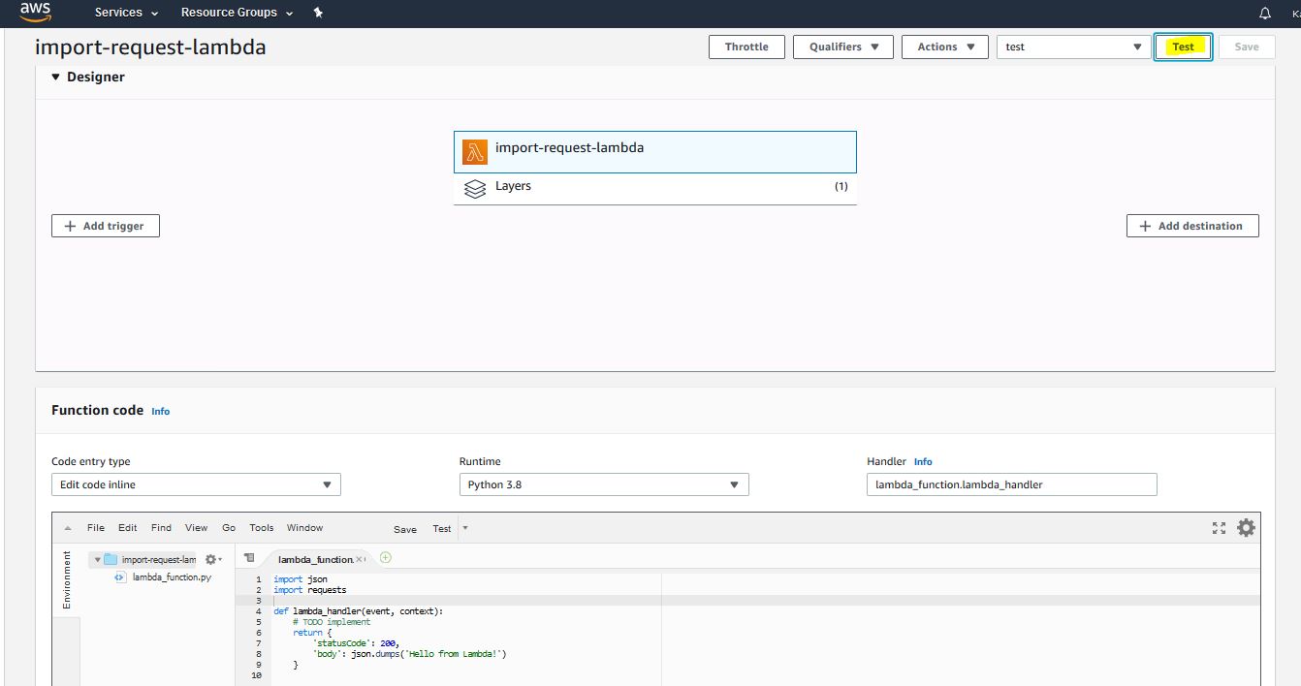Open the Runtime Python 3.8 dropdown

(x=603, y=484)
